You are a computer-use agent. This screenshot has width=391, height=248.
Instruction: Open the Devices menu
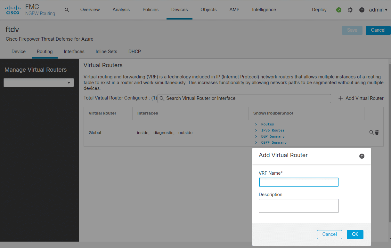click(x=180, y=10)
